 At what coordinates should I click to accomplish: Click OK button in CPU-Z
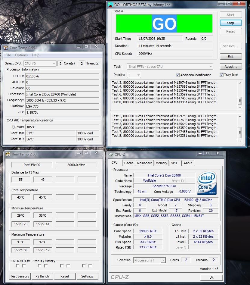click(211, 277)
